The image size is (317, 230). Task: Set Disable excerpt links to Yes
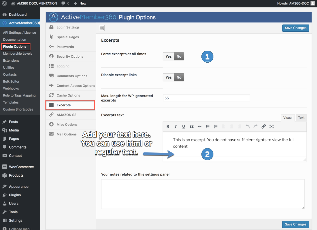tap(168, 77)
